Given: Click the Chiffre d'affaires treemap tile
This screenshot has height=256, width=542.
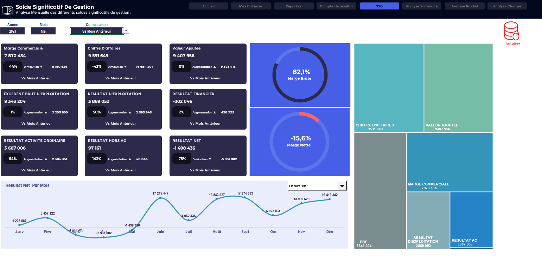Looking at the screenshot, I should [x=389, y=88].
